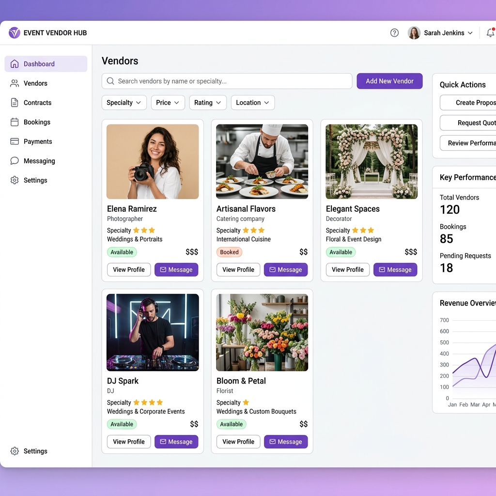Open Bookings using the calendar icon

click(14, 122)
